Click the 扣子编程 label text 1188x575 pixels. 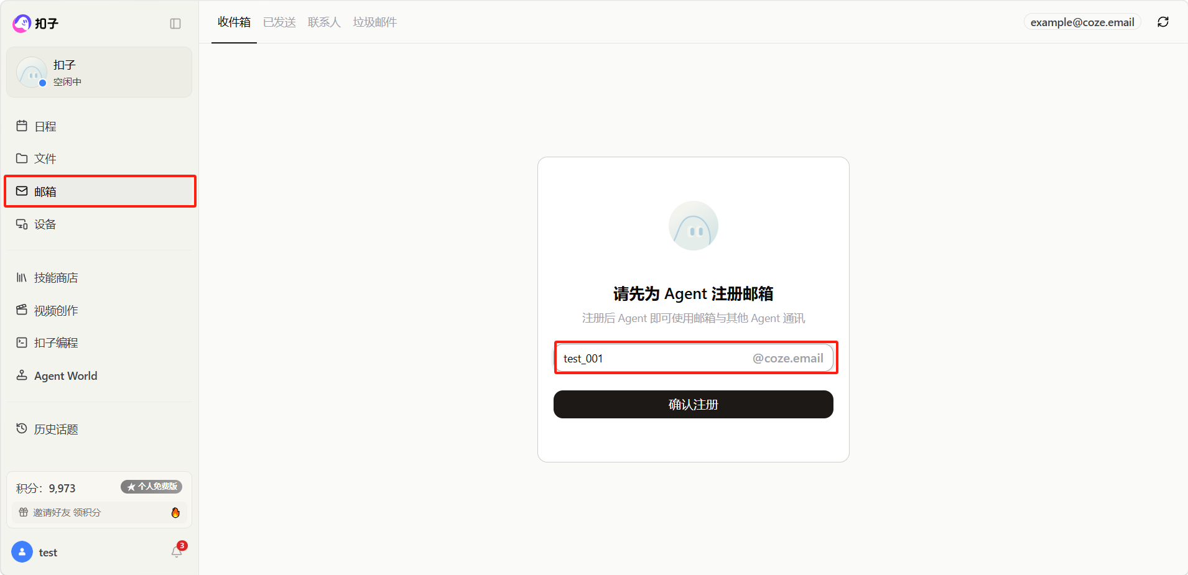pos(56,343)
